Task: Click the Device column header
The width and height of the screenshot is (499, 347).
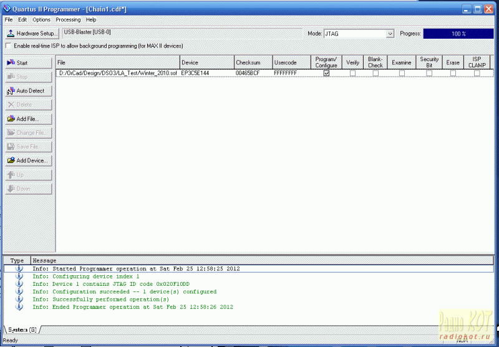Action: pos(207,62)
